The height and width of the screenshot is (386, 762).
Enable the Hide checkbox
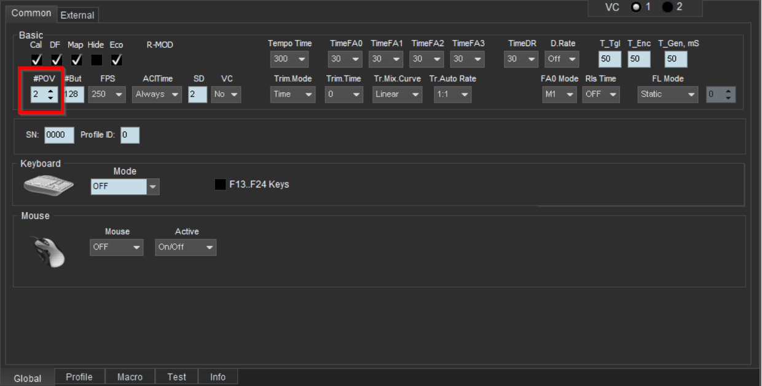pyautogui.click(x=96, y=60)
